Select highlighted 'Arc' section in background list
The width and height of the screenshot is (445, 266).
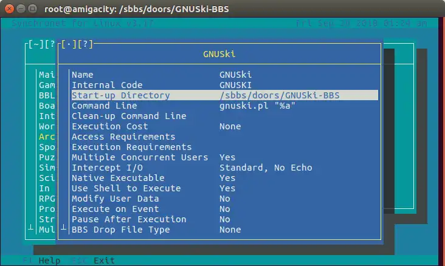point(47,137)
